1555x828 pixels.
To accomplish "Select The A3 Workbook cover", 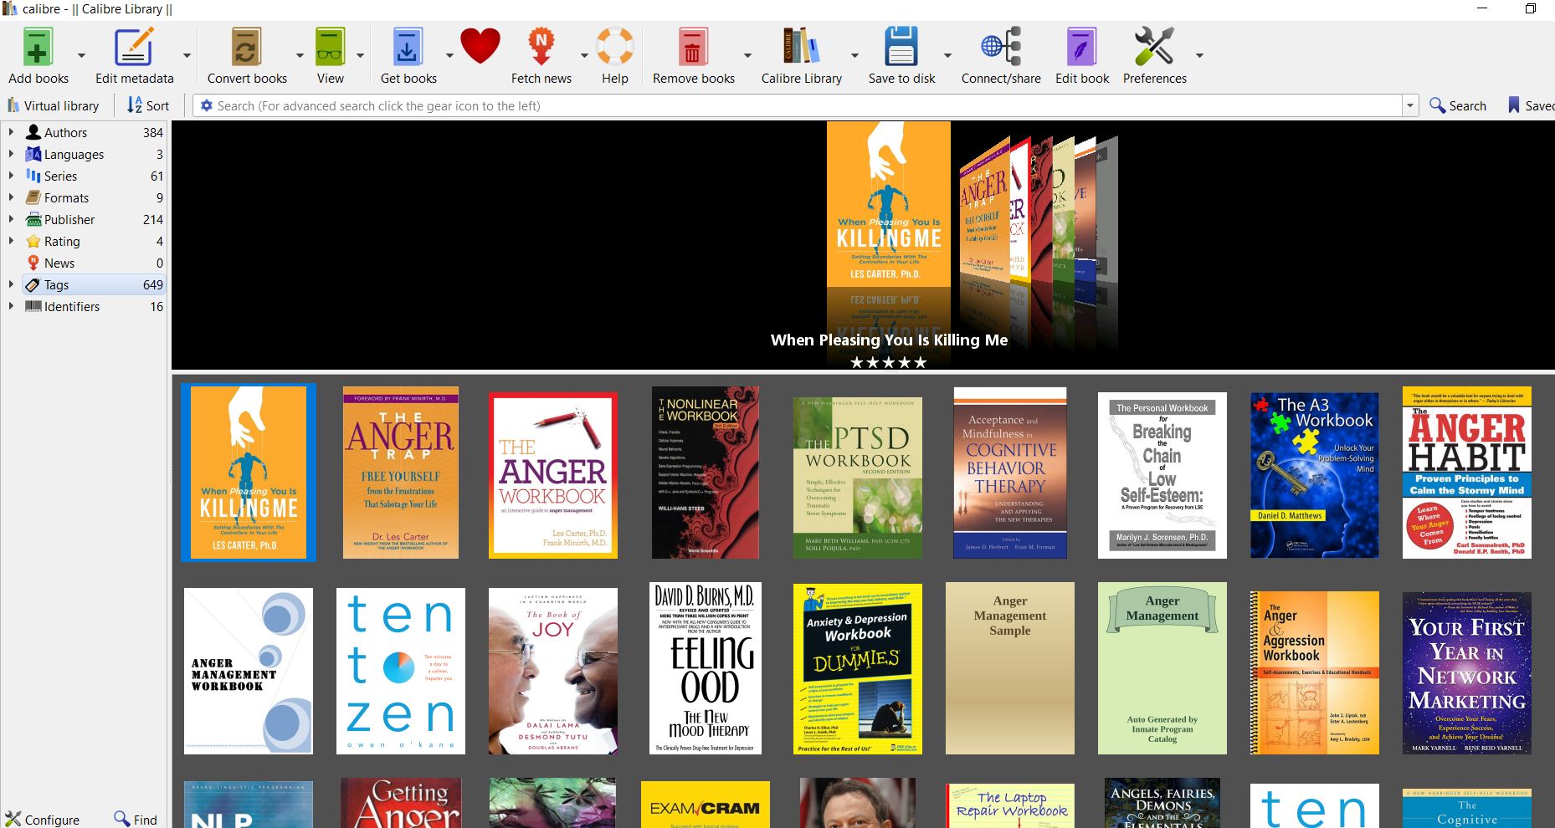I will point(1315,475).
